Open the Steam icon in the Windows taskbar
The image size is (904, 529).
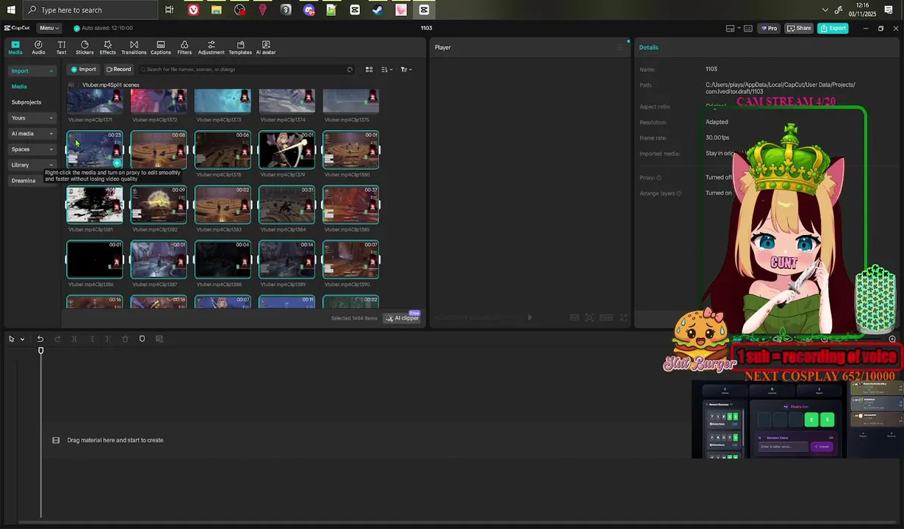[377, 10]
